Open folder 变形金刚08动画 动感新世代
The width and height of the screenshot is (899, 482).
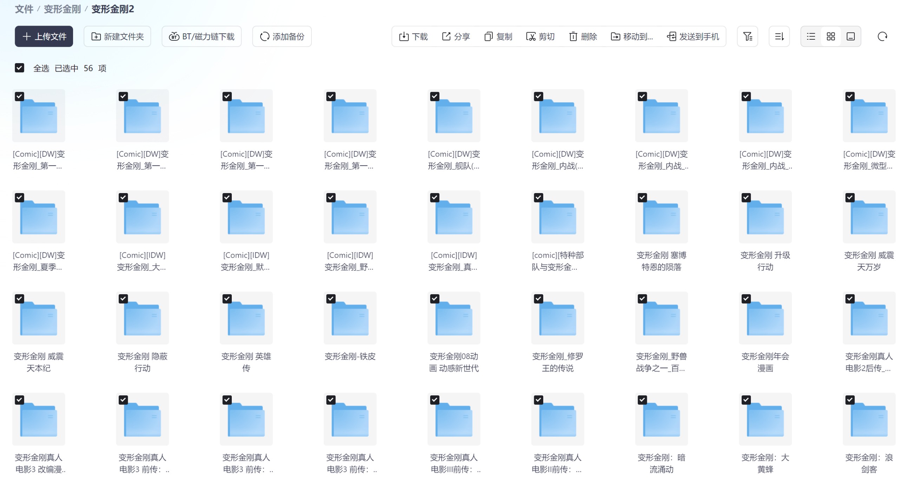pos(454,318)
